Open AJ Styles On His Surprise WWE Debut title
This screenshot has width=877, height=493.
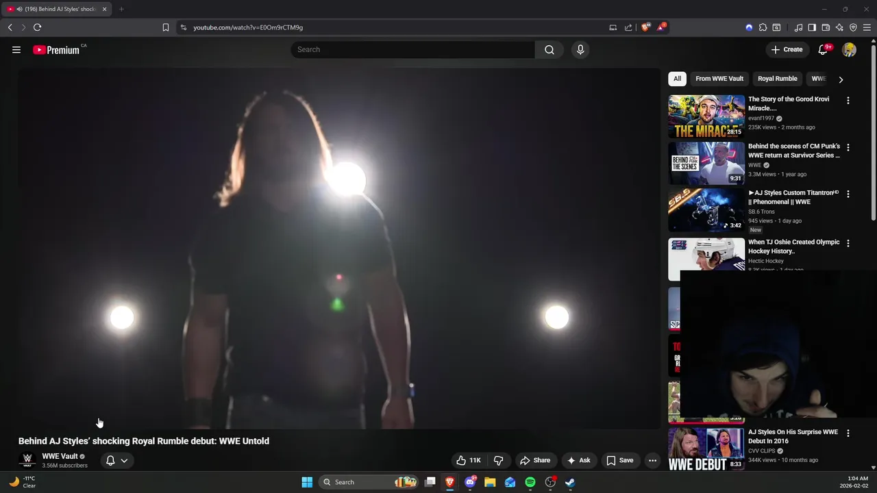(793, 437)
